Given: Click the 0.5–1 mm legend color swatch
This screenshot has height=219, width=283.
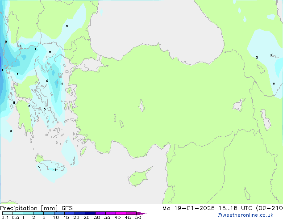Looking at the screenshot, I should pyautogui.click(x=18, y=213).
